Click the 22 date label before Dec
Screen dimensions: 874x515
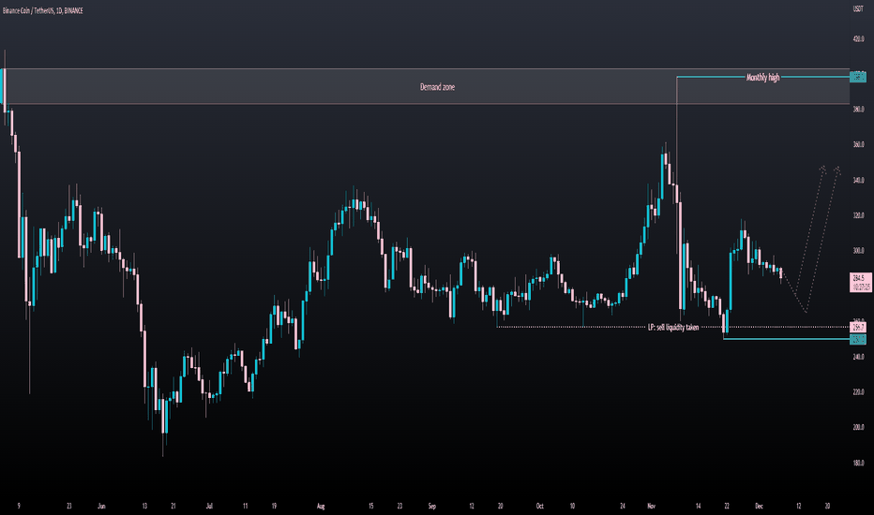727,506
